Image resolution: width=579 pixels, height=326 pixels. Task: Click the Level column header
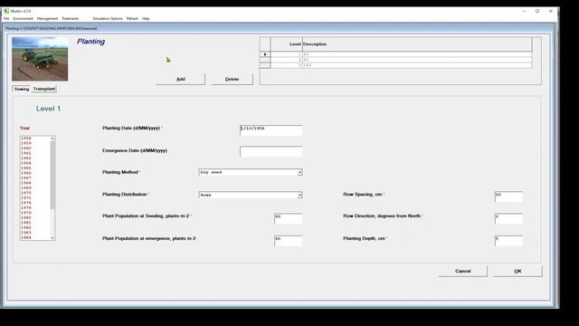tap(287, 44)
